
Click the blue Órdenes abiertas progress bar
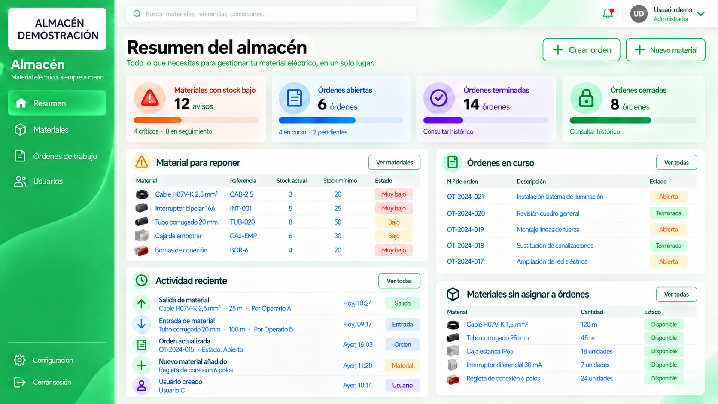pyautogui.click(x=341, y=120)
